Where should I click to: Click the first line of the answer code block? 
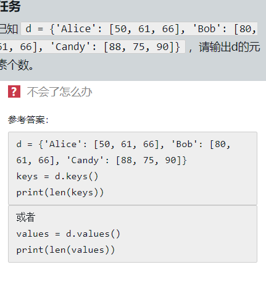(x=123, y=144)
